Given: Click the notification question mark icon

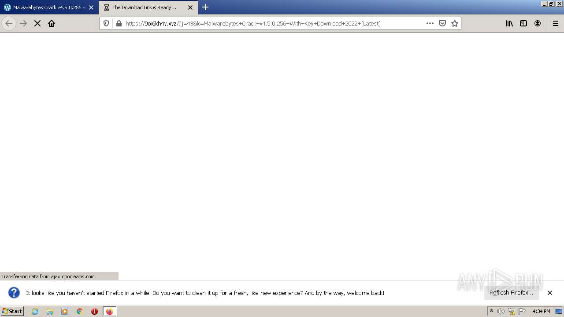Looking at the screenshot, I should (14, 292).
